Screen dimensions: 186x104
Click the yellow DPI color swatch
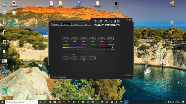click(66, 44)
